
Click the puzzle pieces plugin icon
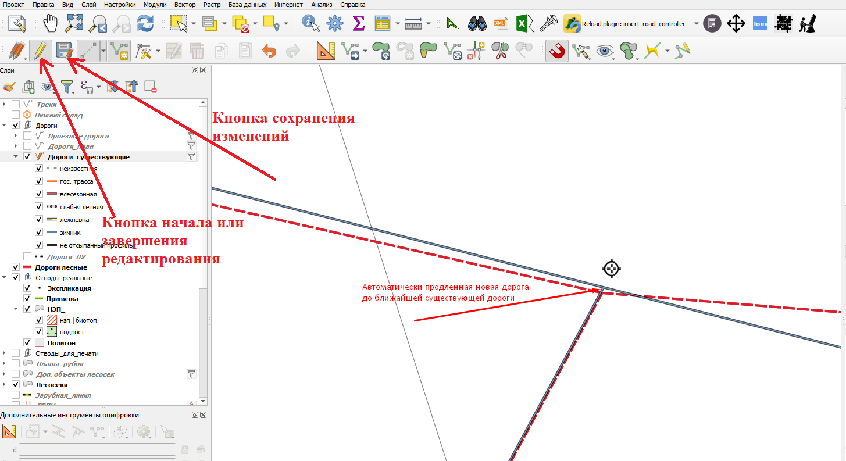(784, 23)
